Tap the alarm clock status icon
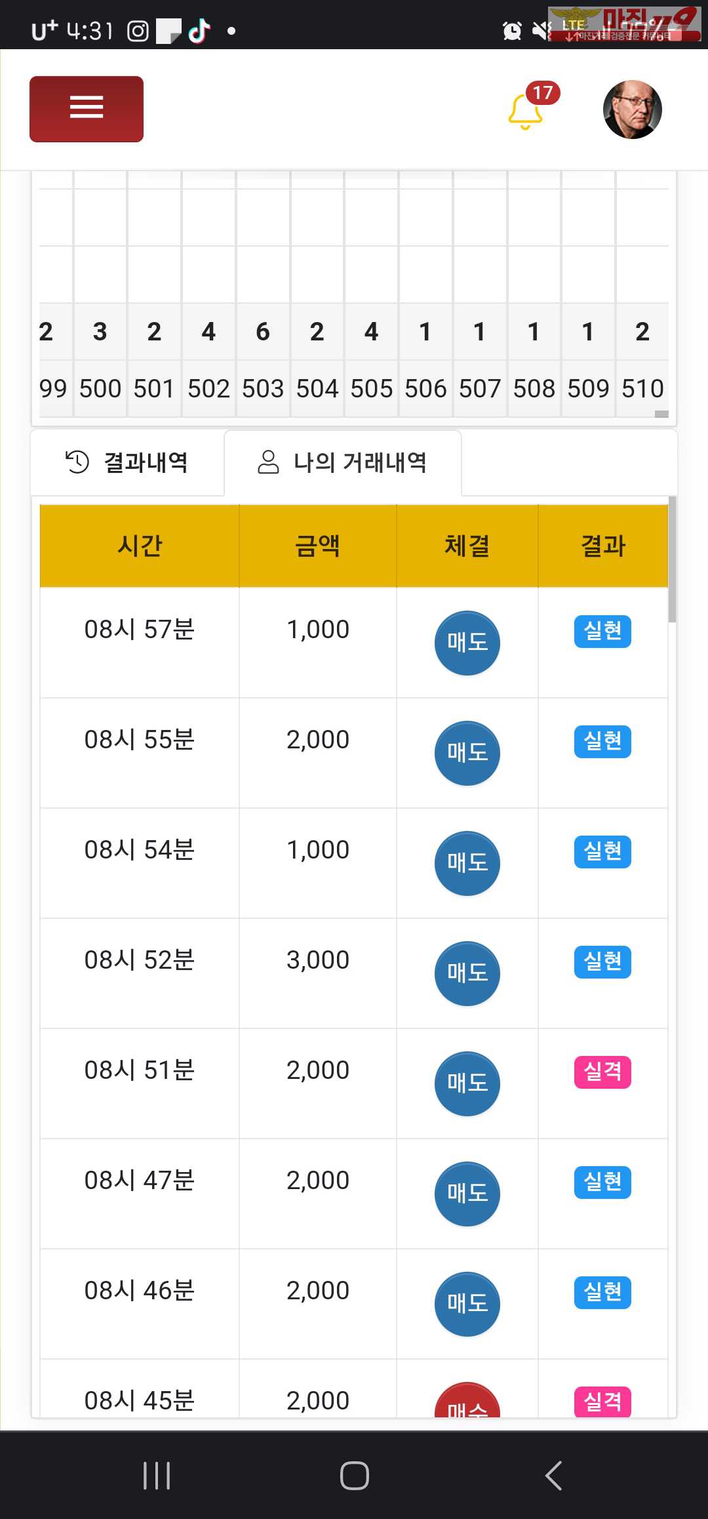This screenshot has width=708, height=1519. tap(512, 31)
